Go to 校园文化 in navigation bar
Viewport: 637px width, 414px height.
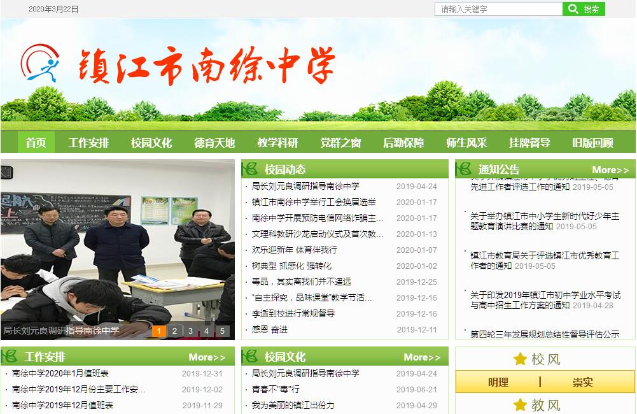pyautogui.click(x=151, y=143)
